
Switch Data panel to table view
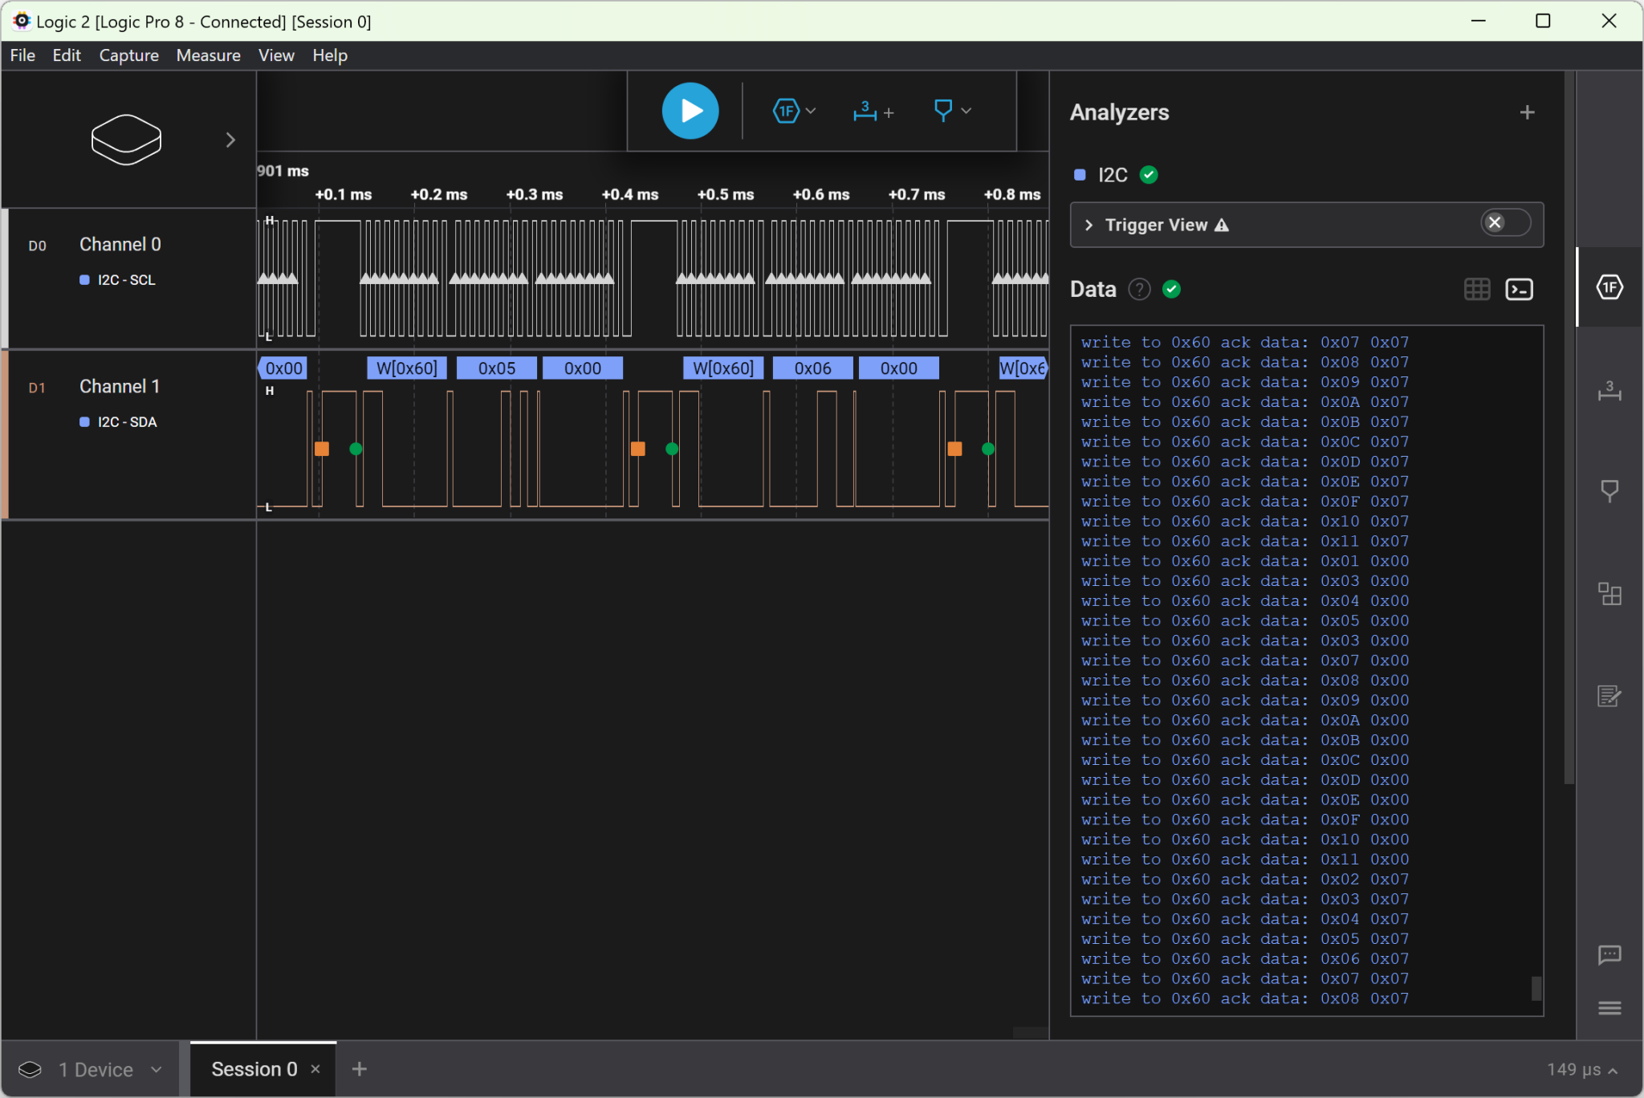pos(1476,289)
